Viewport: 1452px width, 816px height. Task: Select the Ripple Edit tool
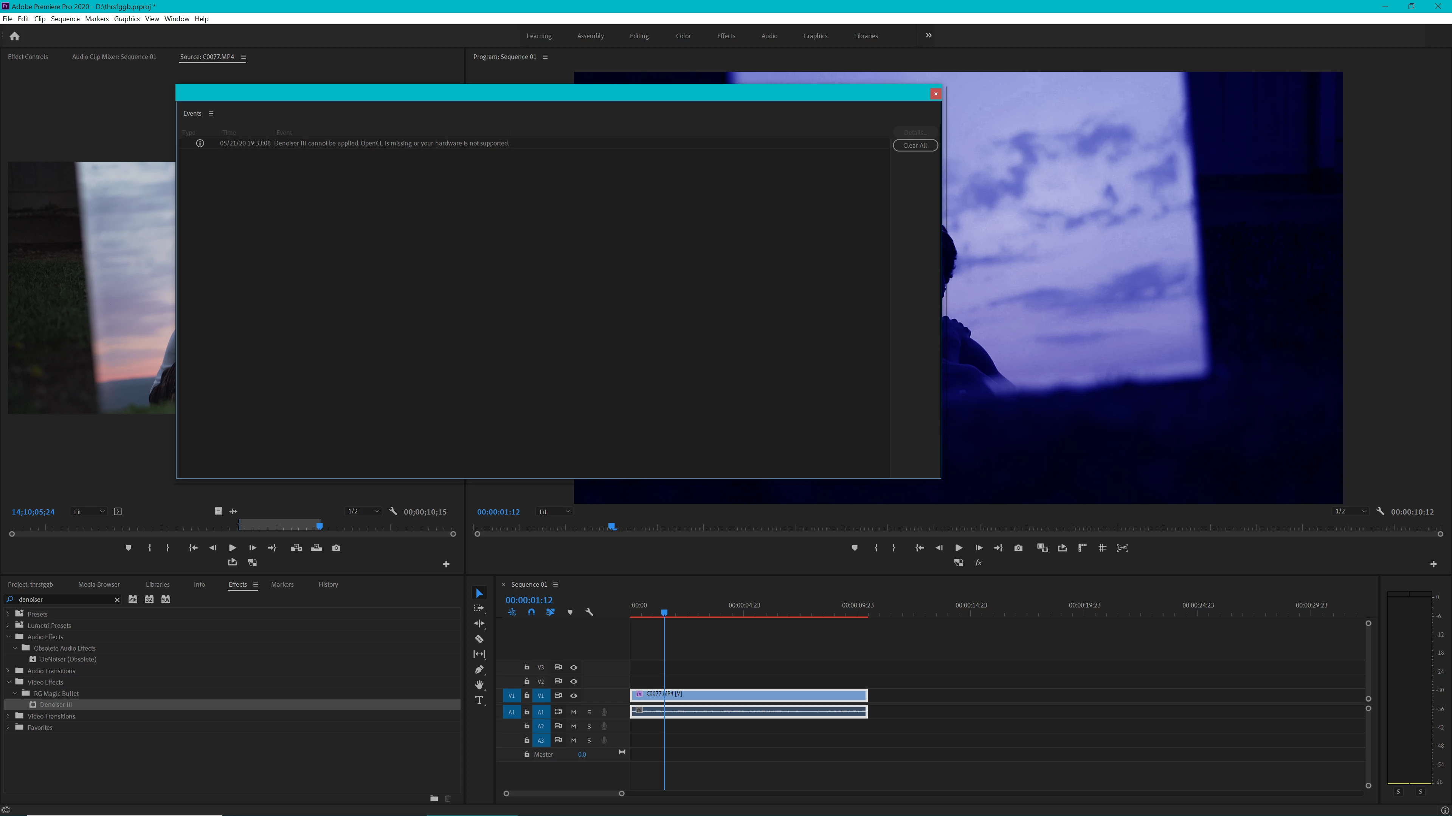(x=479, y=623)
